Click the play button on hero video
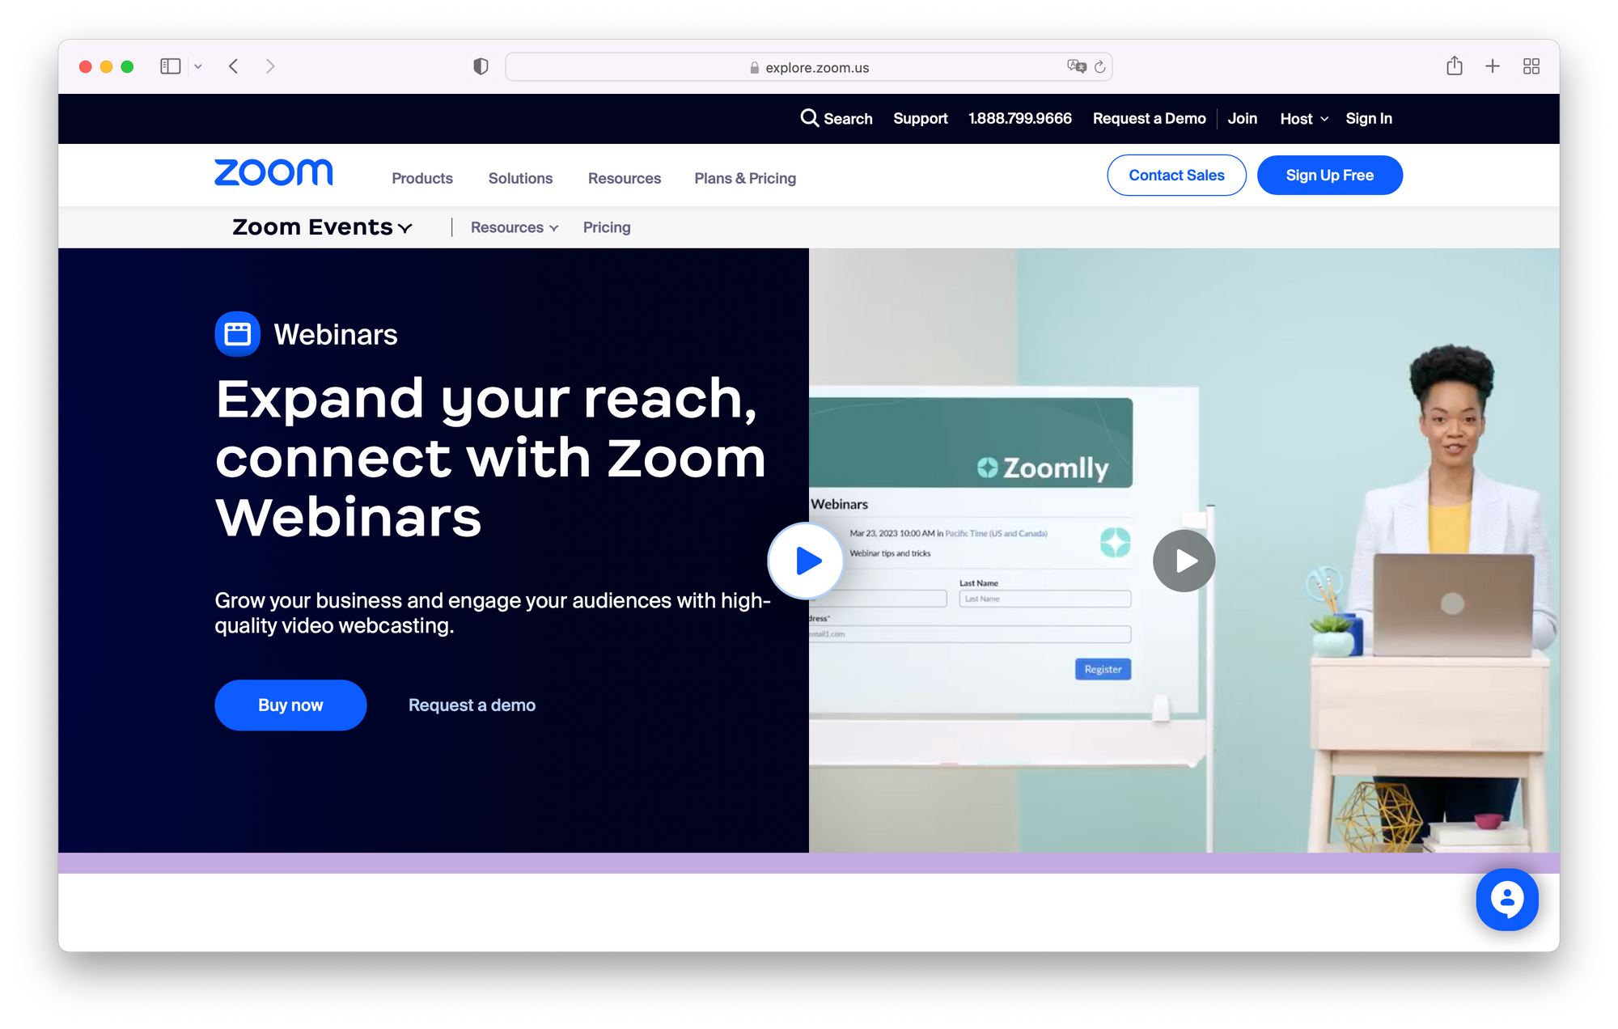The width and height of the screenshot is (1618, 1029). (x=807, y=560)
